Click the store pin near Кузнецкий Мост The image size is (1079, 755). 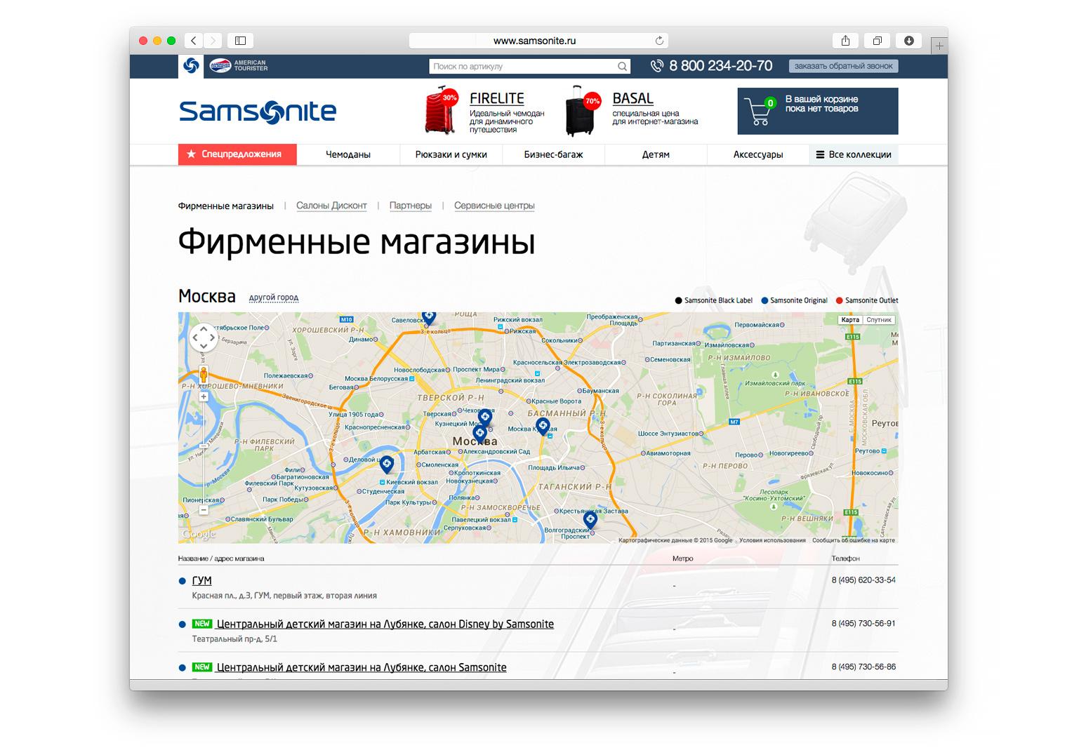point(484,417)
